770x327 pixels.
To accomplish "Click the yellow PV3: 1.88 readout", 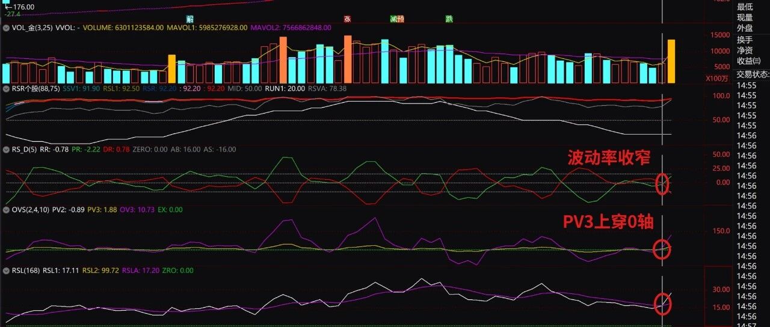I will click(x=103, y=210).
